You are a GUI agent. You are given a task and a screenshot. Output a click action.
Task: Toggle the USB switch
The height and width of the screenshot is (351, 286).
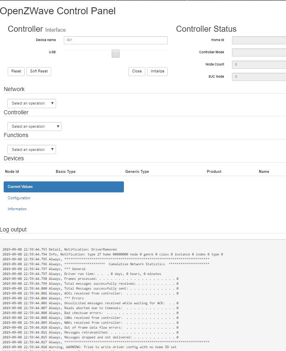(x=116, y=54)
